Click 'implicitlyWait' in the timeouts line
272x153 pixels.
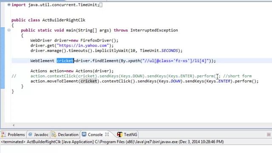111,51
